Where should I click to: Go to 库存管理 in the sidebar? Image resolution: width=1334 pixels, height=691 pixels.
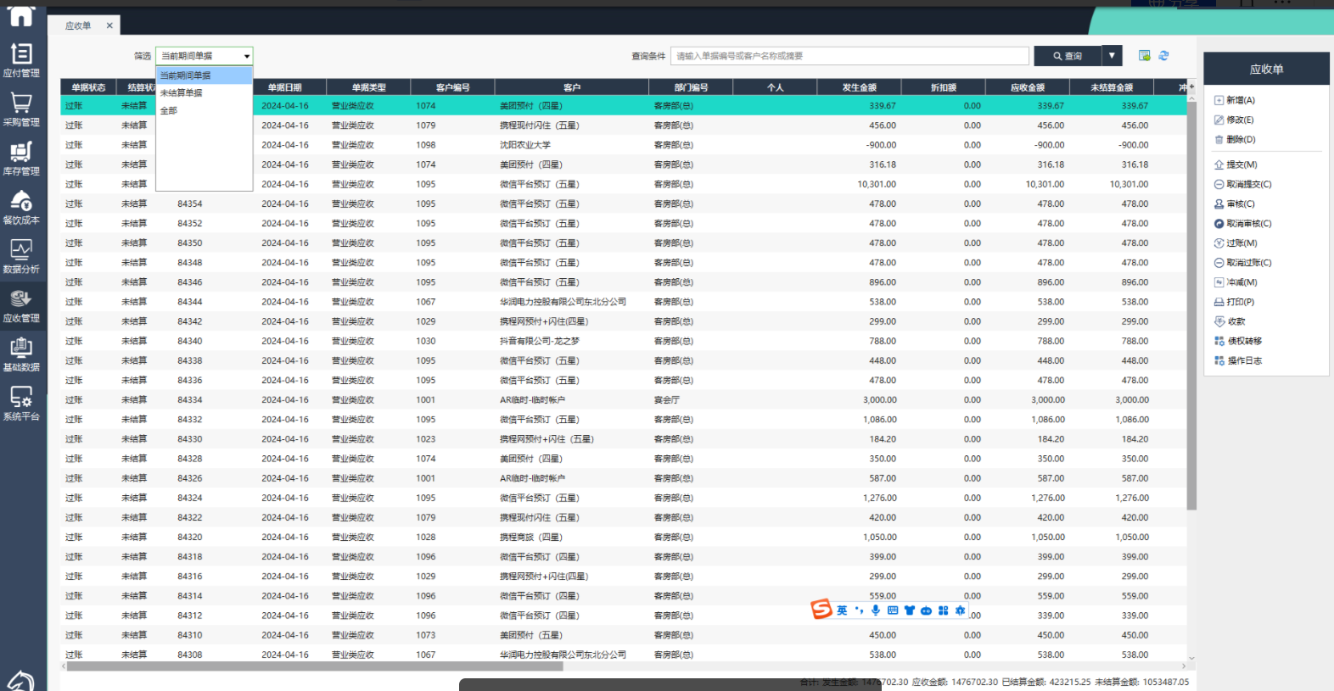coord(21,159)
